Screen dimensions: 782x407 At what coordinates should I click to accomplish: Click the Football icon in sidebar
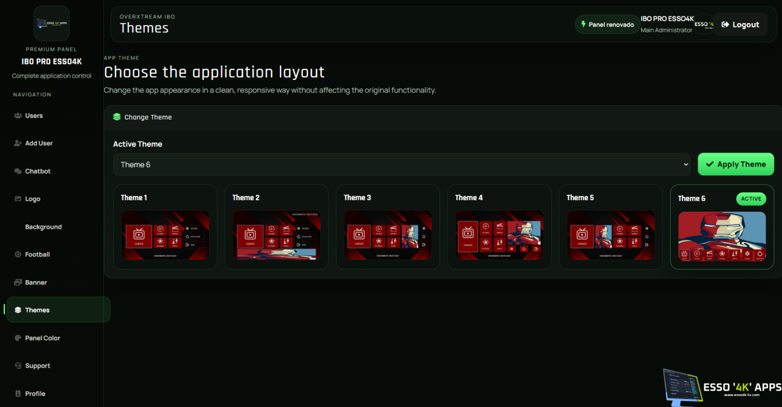(x=18, y=254)
